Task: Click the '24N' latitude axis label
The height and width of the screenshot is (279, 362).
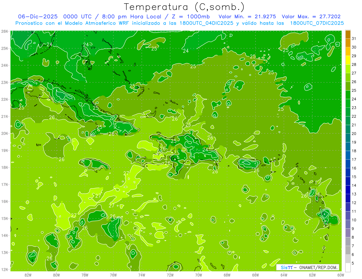Action: point(5,65)
